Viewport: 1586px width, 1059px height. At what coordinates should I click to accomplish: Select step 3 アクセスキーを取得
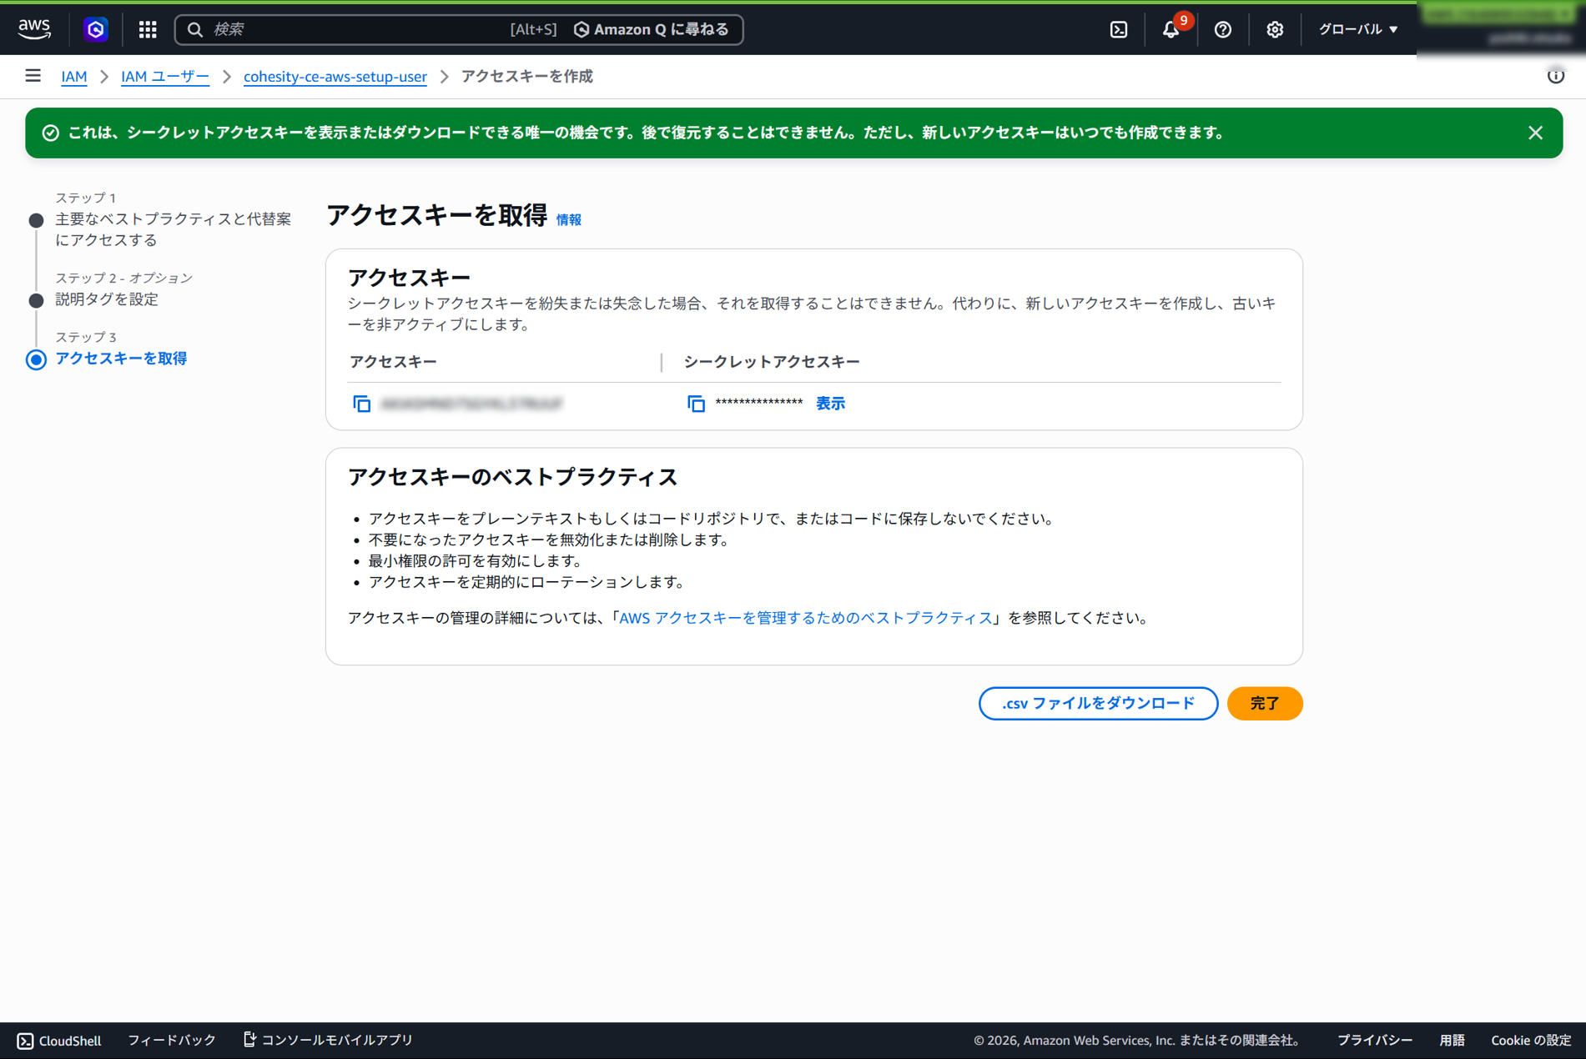pyautogui.click(x=121, y=359)
